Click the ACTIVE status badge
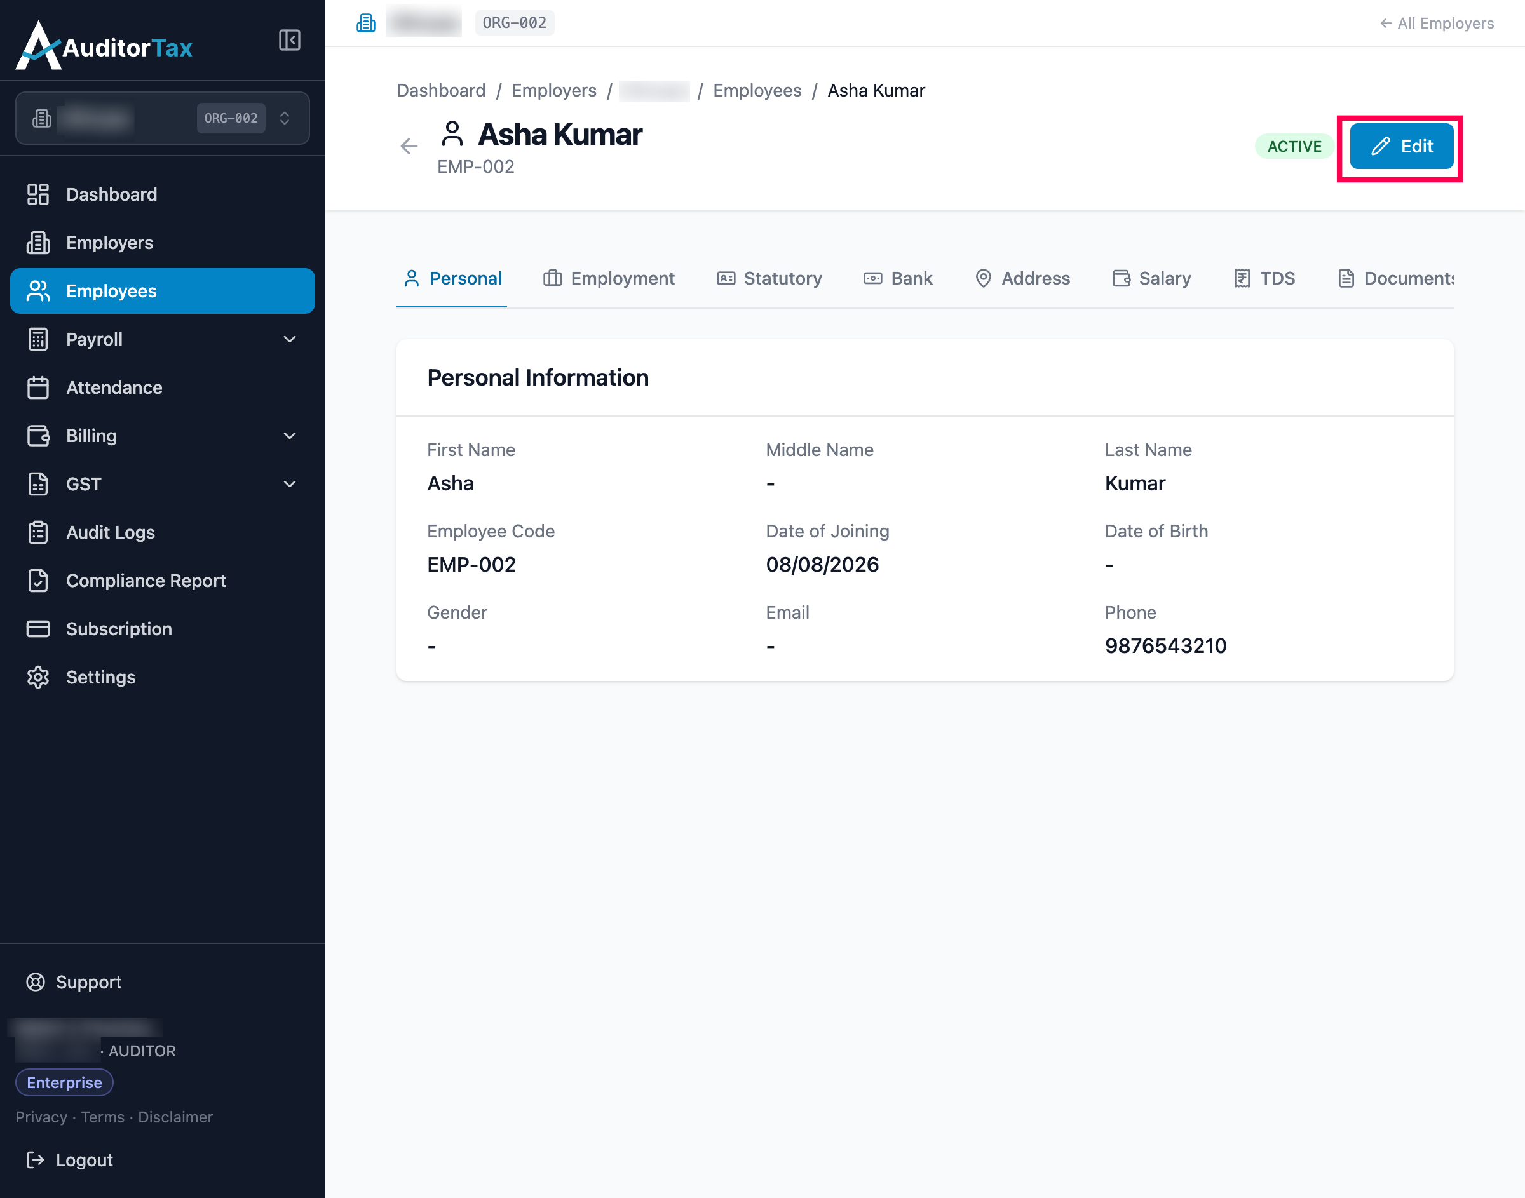Viewport: 1525px width, 1198px height. pos(1294,146)
